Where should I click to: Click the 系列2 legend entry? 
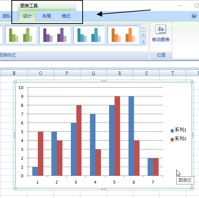click(178, 139)
